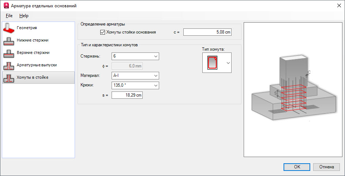Select the Арматурные выпуски list item label
Viewport: 345px width, 176px height.
pos(37,65)
